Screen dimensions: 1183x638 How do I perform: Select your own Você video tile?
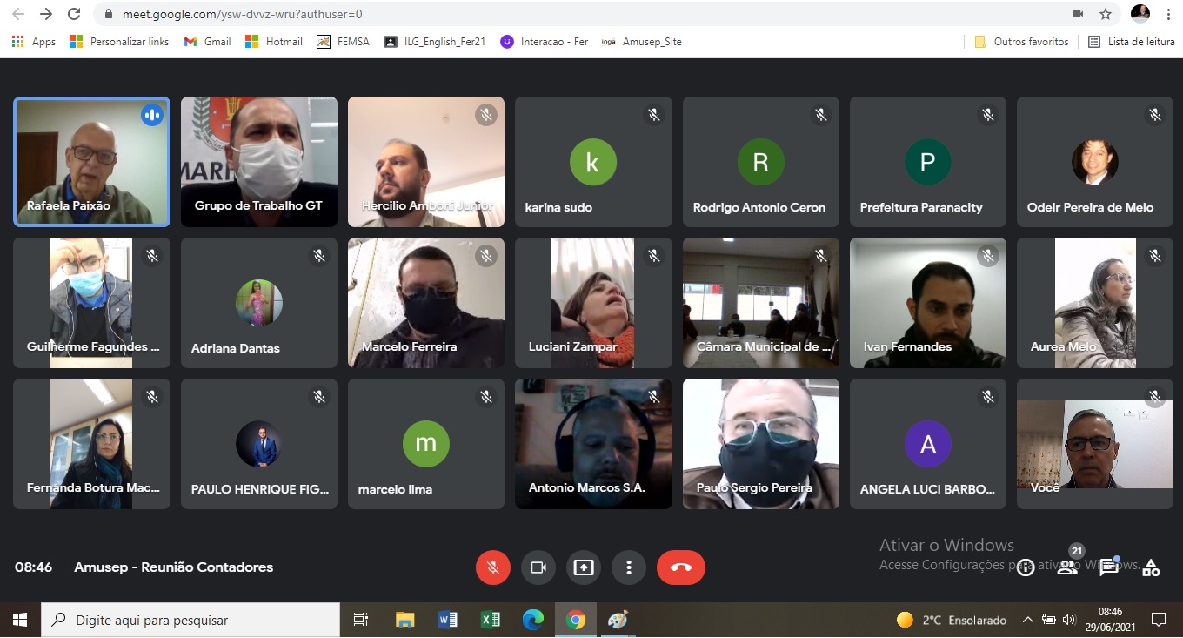click(1094, 444)
